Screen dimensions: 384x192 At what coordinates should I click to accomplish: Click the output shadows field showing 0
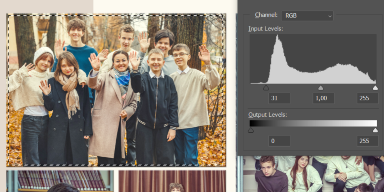point(279,141)
